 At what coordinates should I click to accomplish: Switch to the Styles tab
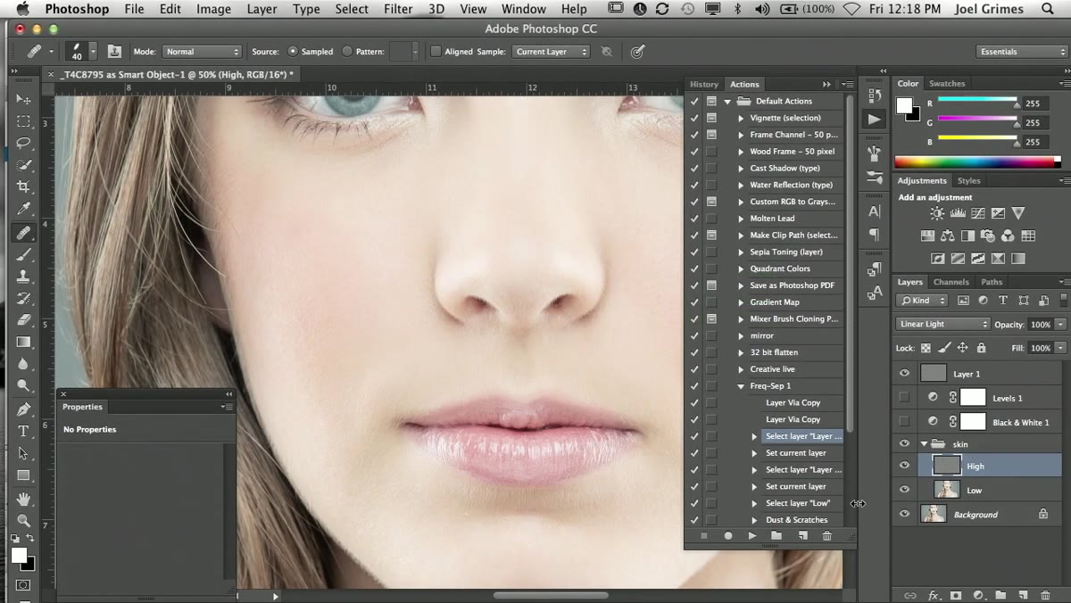[x=968, y=181]
